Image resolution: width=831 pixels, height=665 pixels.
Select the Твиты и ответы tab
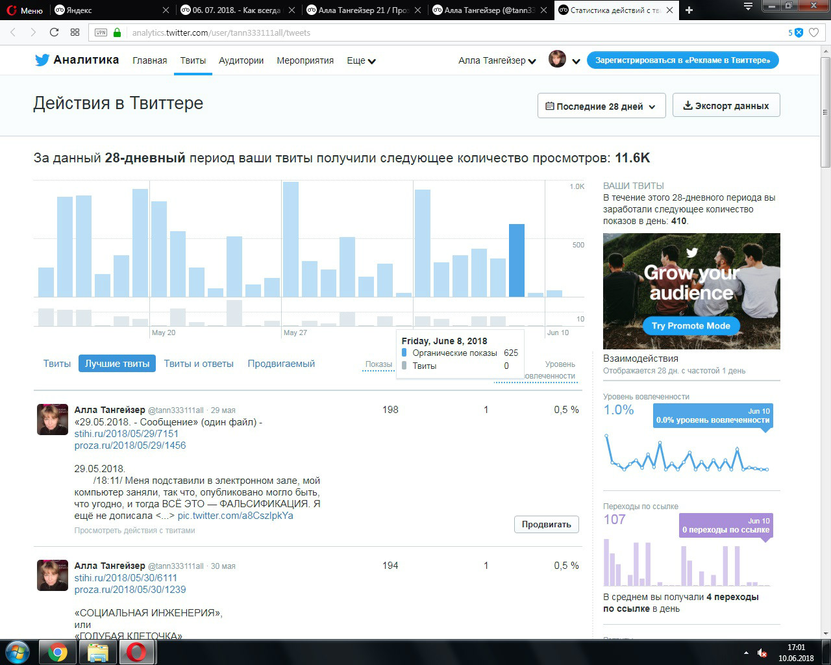click(x=199, y=364)
